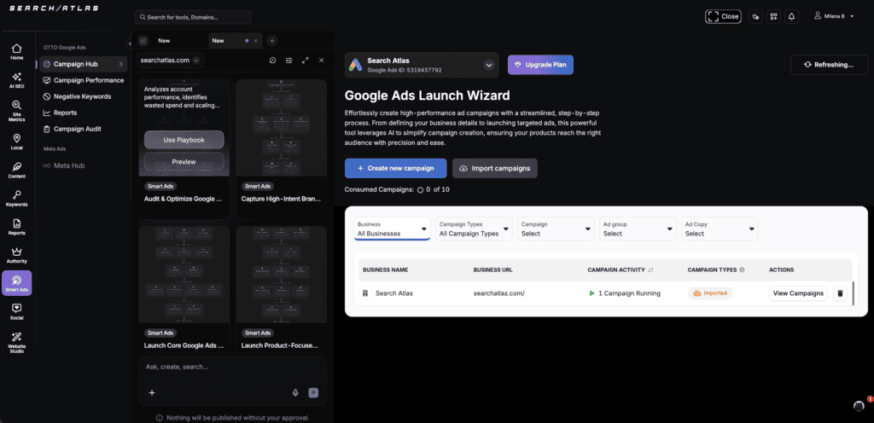Open chat history clock icon

point(272,60)
